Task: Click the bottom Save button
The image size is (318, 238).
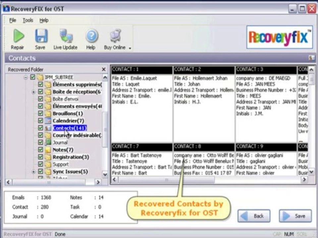Action: (x=295, y=216)
